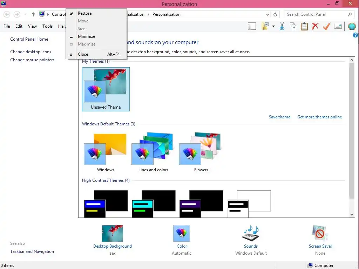This screenshot has height=269, width=359.
Task: Click the blue scissors Cut icon
Action: tap(282, 26)
